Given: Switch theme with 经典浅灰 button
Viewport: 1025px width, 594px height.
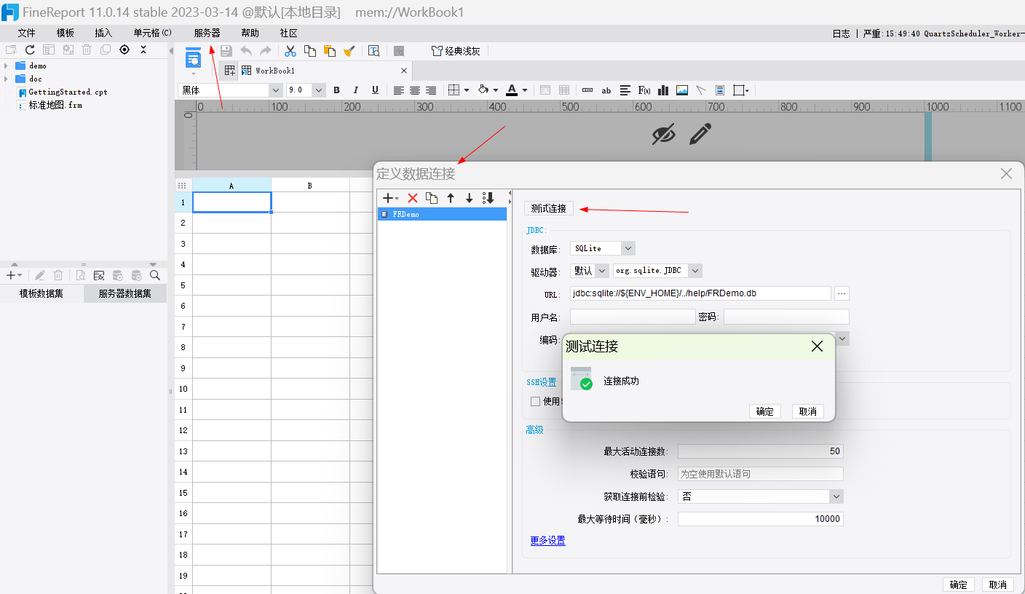Looking at the screenshot, I should tap(456, 51).
